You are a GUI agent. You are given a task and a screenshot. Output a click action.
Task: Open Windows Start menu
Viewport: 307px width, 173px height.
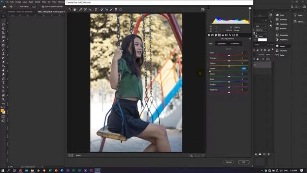pyautogui.click(x=3, y=171)
